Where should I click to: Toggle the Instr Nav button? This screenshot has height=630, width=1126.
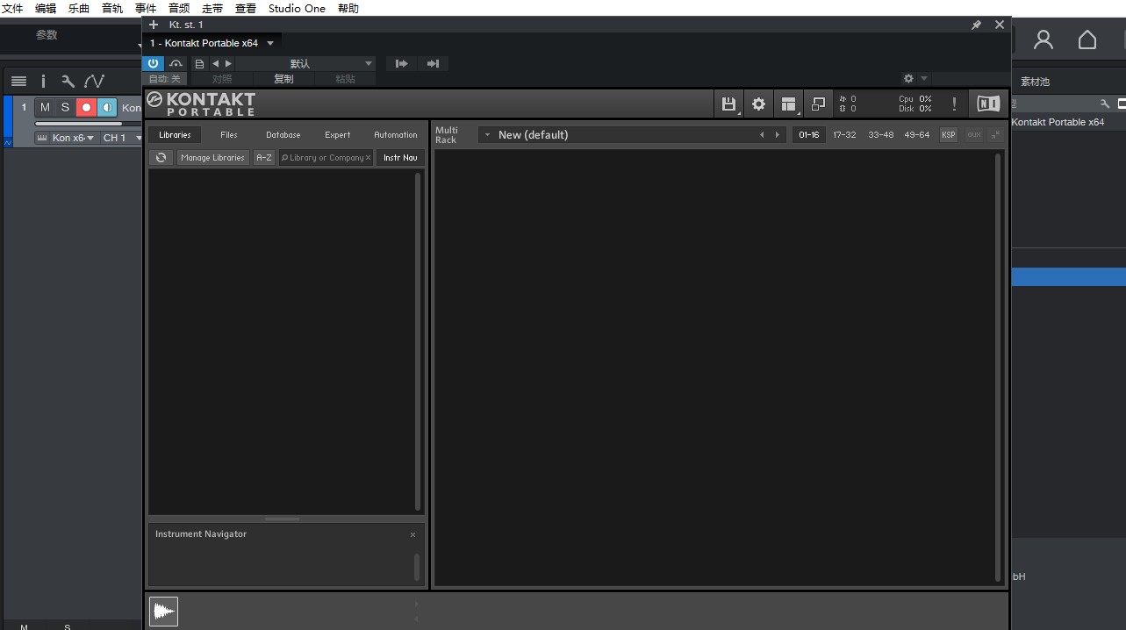[x=400, y=158]
